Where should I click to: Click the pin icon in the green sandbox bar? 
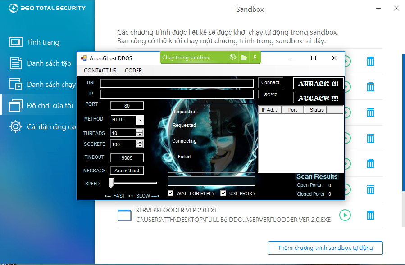tap(255, 58)
